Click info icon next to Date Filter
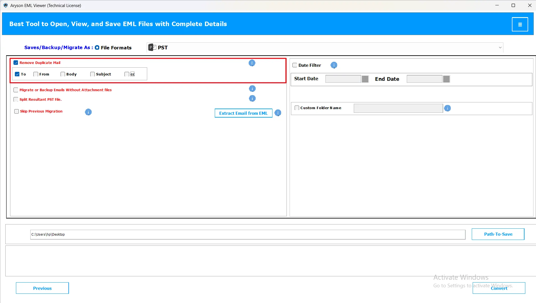Viewport: 536px width, 303px height. (x=334, y=65)
